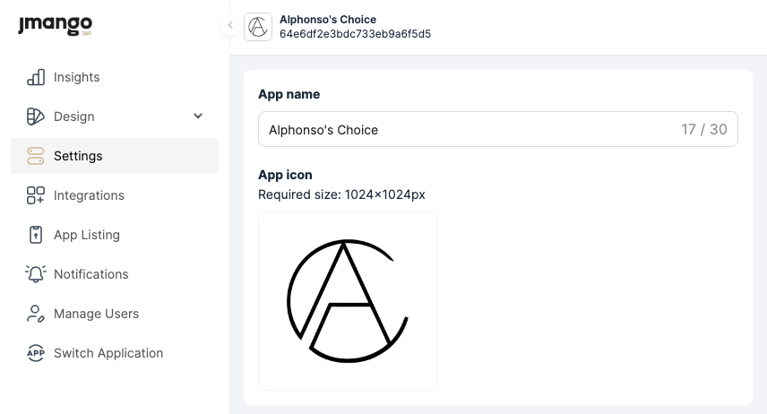Click the Design palette icon
The image size is (767, 414).
click(36, 116)
